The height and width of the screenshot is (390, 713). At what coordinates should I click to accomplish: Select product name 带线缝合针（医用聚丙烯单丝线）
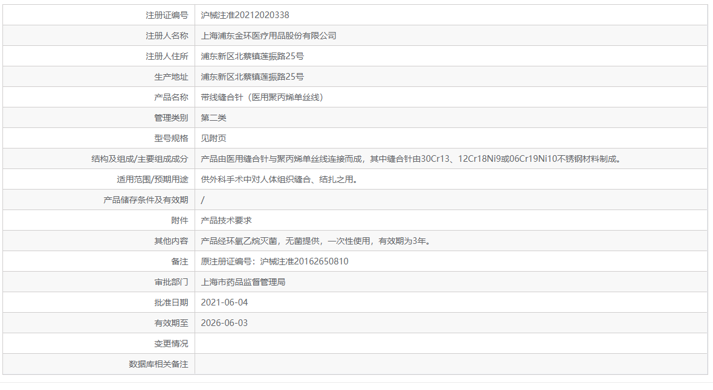[x=262, y=97]
